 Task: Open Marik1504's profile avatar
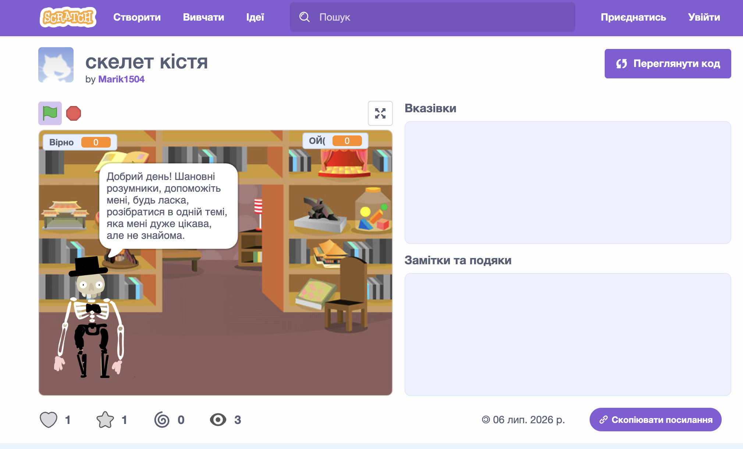point(56,65)
